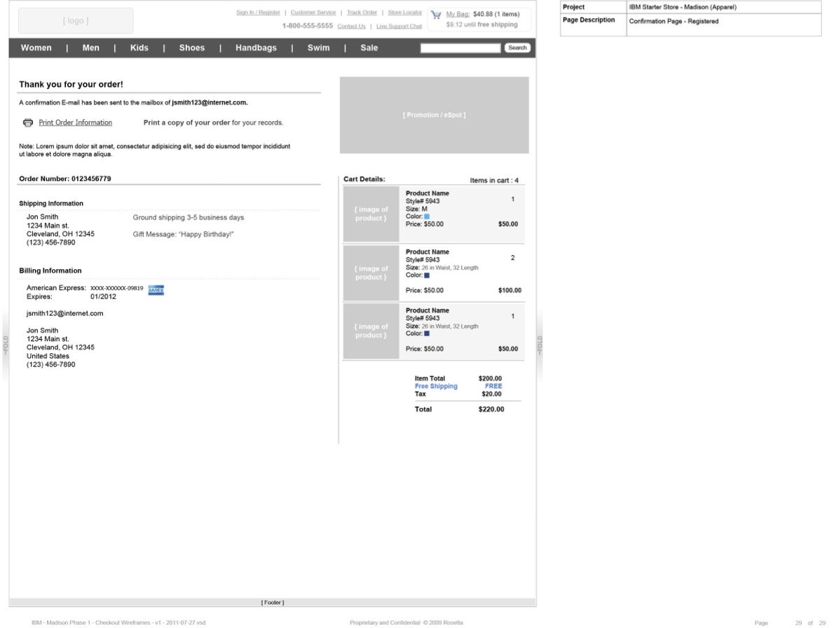
Task: Click the dark blue swatch of the third product
Action: coord(427,333)
